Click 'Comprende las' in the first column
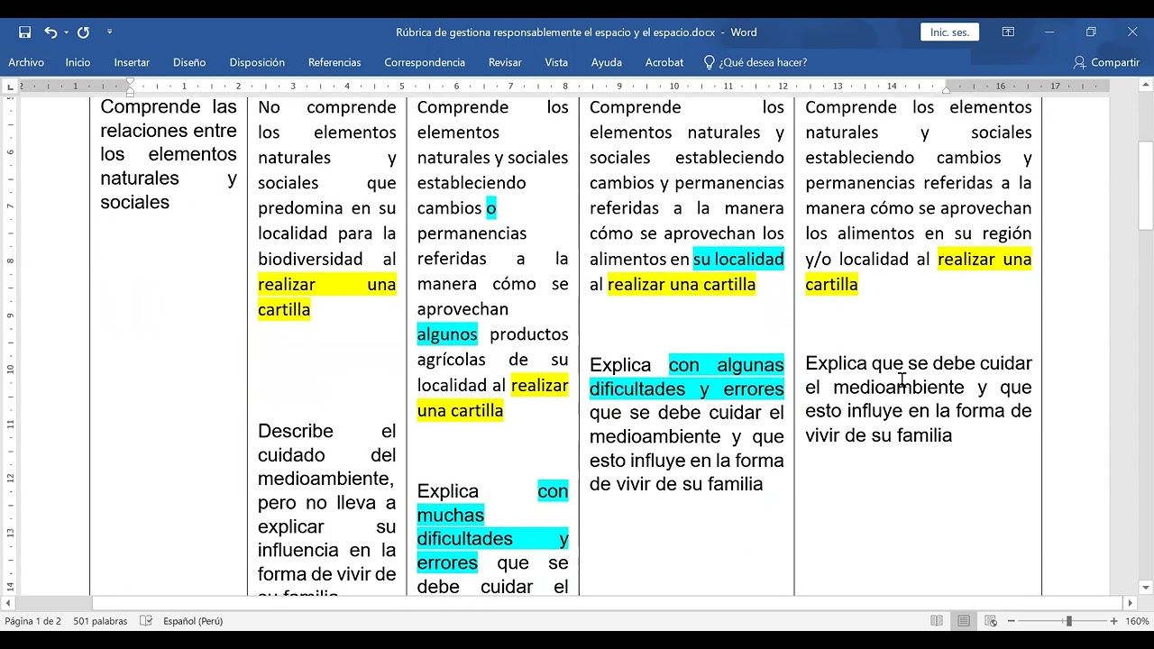Viewport: 1154px width, 649px height. coord(169,106)
